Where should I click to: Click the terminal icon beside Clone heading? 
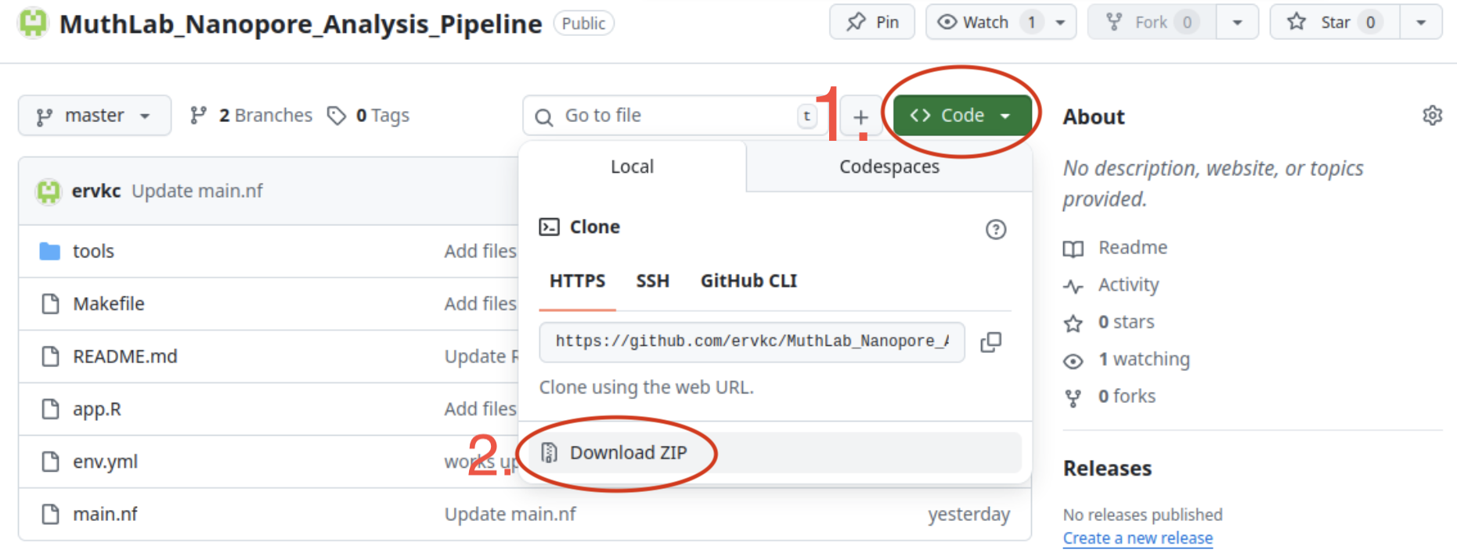550,227
